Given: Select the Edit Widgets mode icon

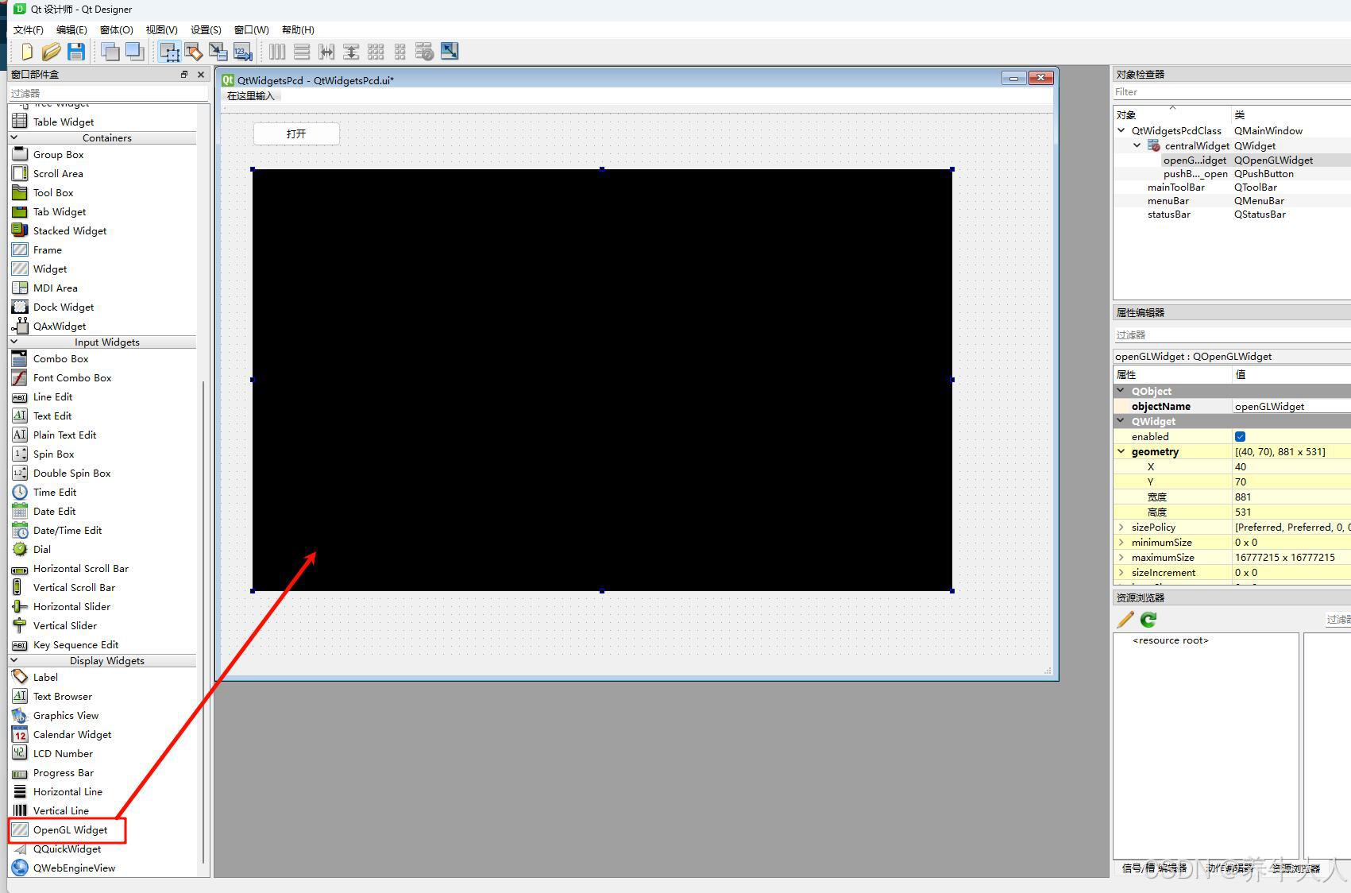Looking at the screenshot, I should pos(169,52).
